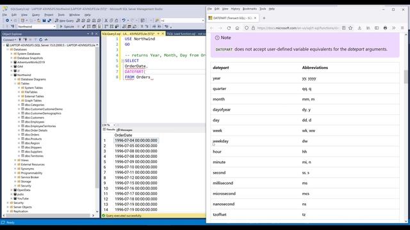The image size is (410, 230).
Task: Click the DATEPART( line in query editor
Action: coord(135,72)
